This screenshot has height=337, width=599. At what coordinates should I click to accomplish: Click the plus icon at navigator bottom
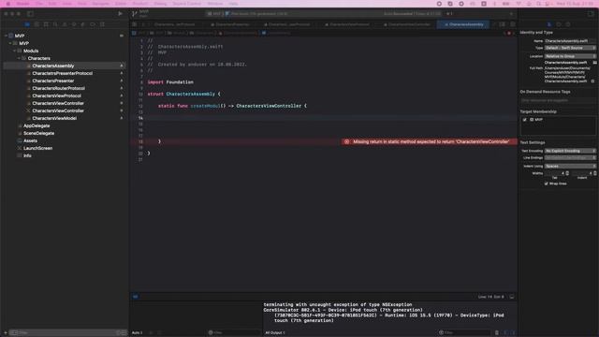tap(6, 333)
